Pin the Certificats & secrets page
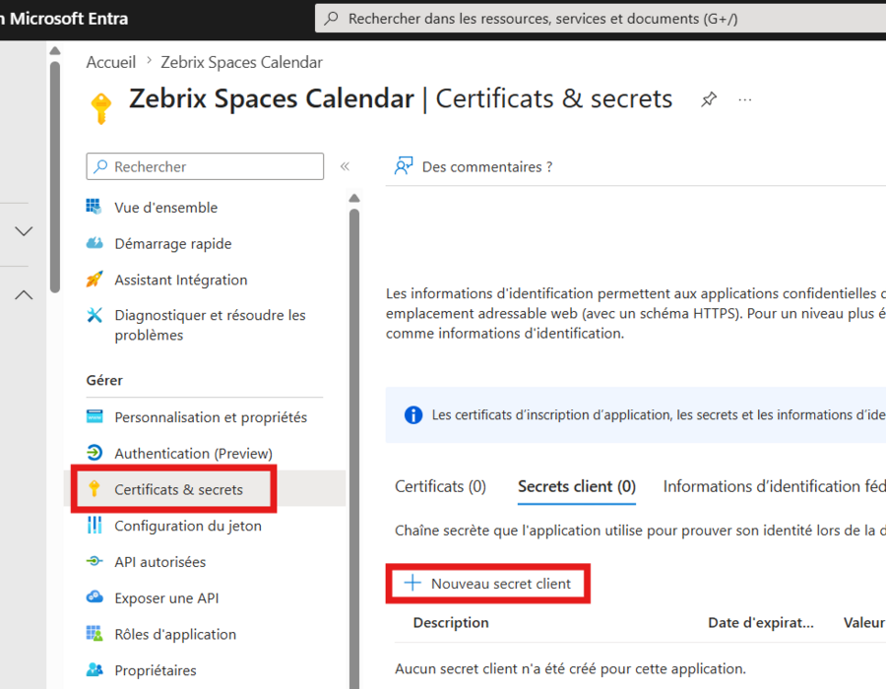Image resolution: width=886 pixels, height=689 pixels. [x=709, y=99]
